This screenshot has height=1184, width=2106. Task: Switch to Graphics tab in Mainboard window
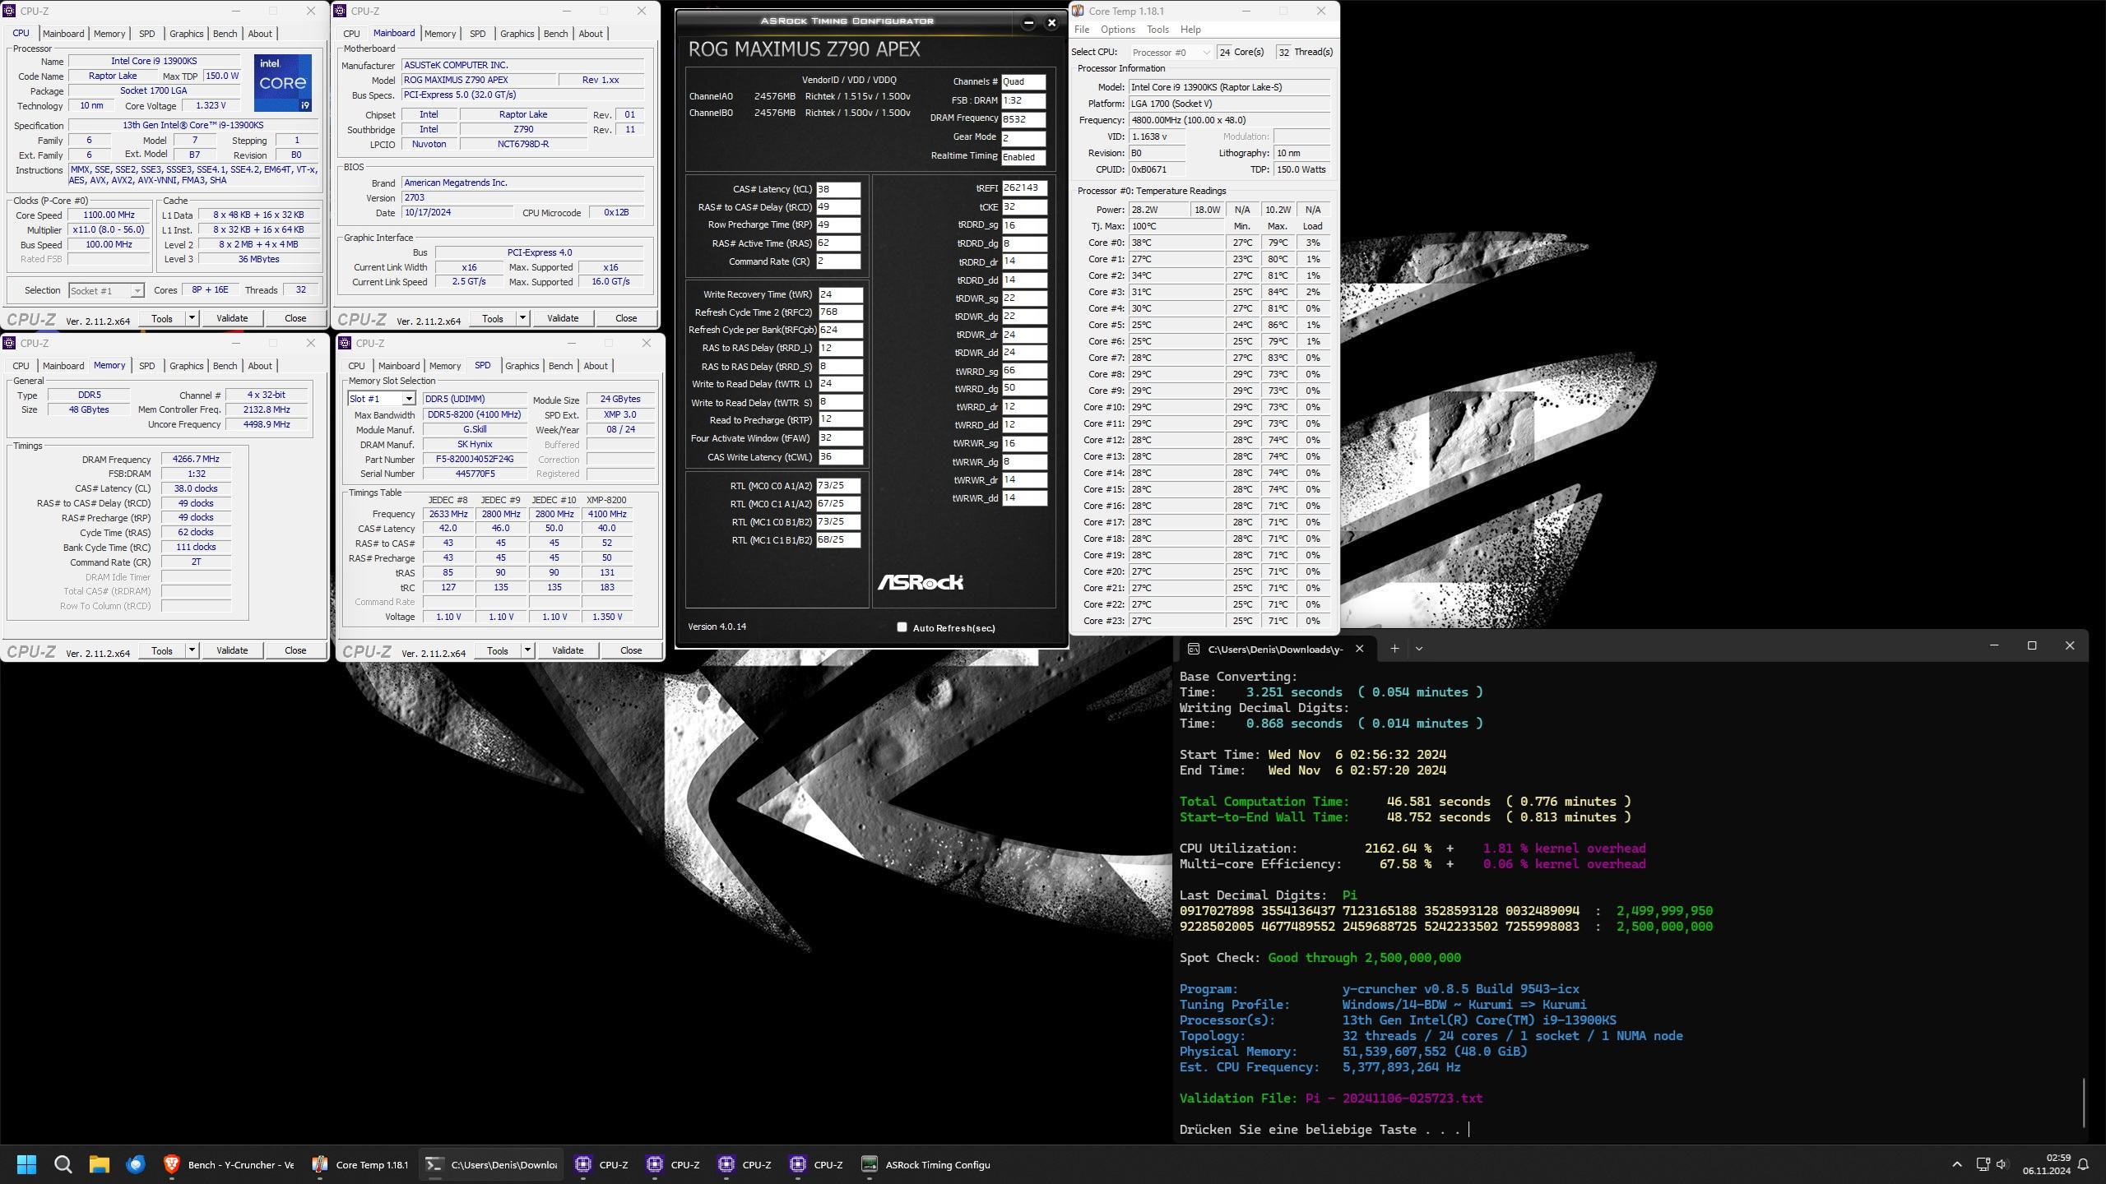[x=517, y=34]
